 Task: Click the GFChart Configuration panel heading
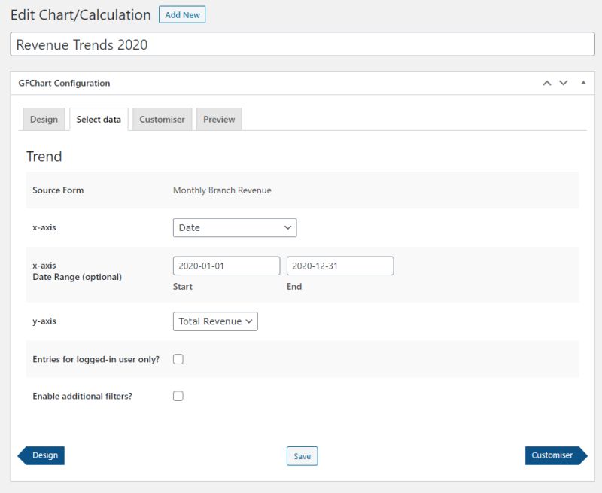64,83
